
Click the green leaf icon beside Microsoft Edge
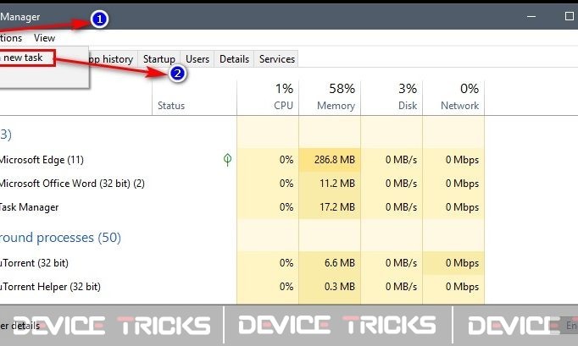click(227, 160)
